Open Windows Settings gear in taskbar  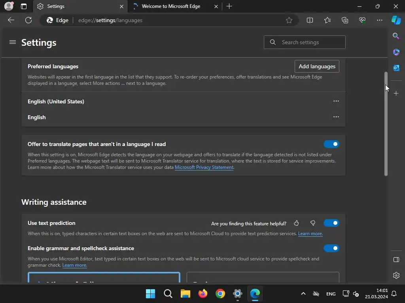[238, 294]
